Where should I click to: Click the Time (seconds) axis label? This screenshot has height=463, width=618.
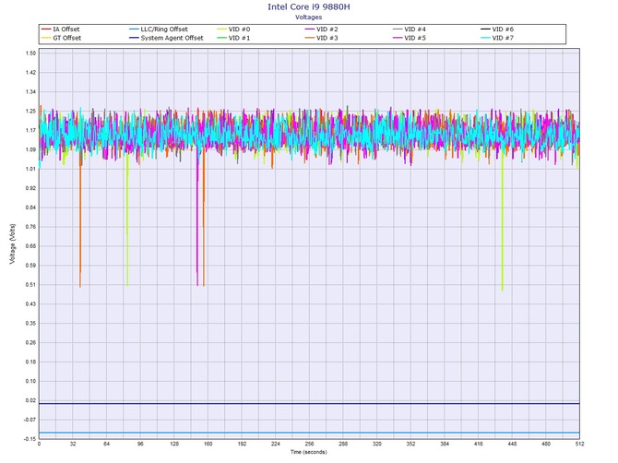pyautogui.click(x=309, y=452)
